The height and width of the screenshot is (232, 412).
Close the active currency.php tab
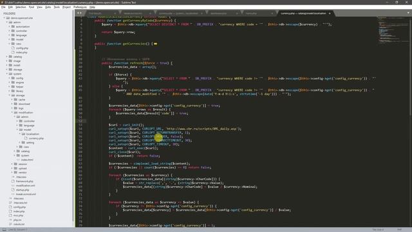(x=330, y=13)
